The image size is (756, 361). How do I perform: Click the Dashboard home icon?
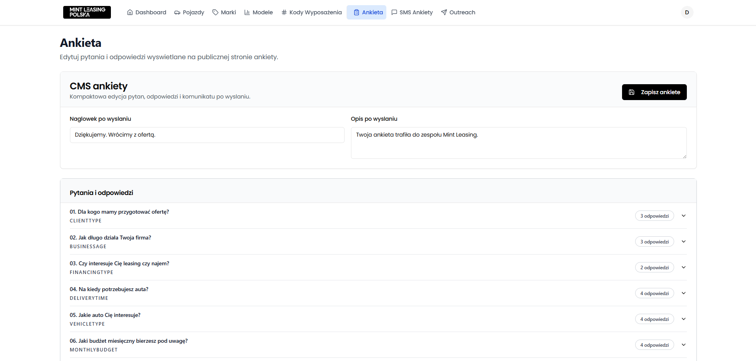tap(130, 12)
